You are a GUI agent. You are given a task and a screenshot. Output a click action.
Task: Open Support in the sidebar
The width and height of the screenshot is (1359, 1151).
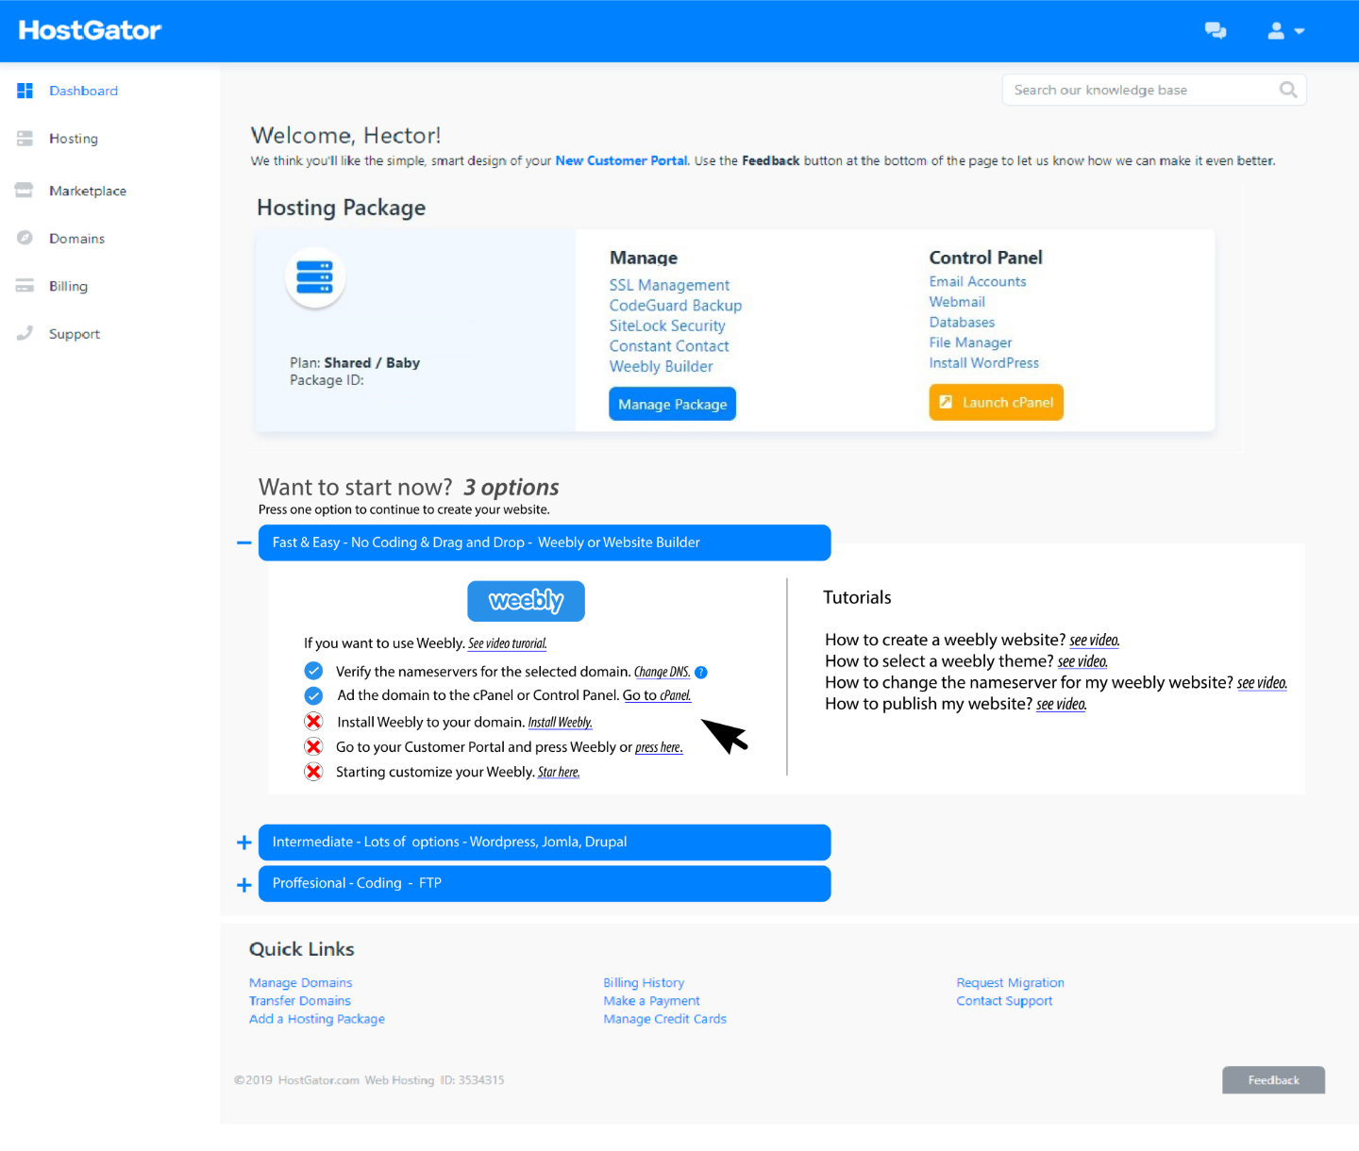(x=75, y=334)
